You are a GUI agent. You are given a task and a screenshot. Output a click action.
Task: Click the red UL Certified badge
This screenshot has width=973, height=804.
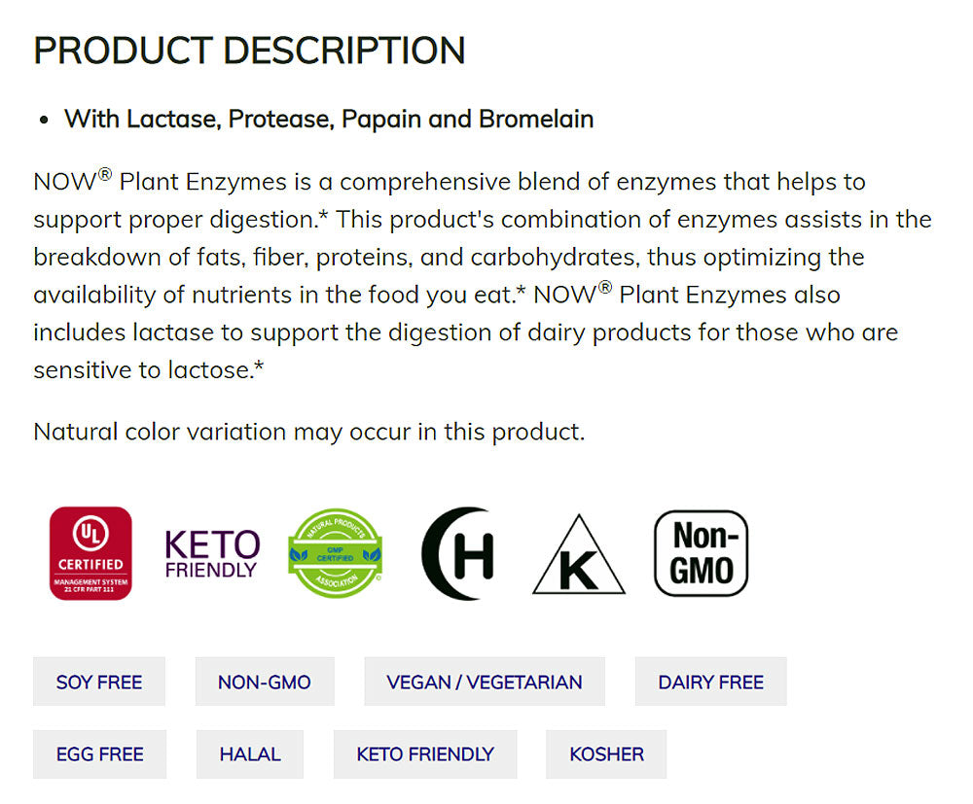pyautogui.click(x=90, y=553)
